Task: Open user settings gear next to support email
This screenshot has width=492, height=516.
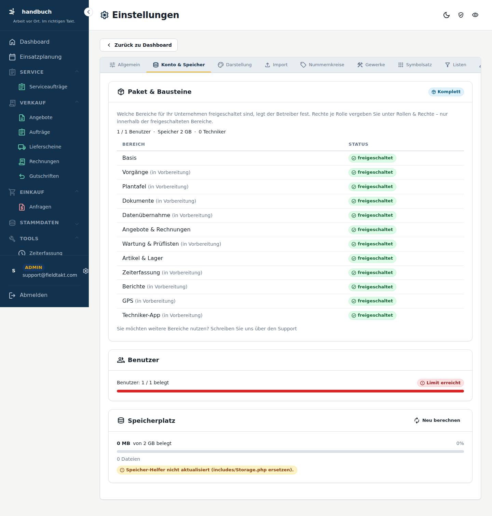Action: (85, 271)
